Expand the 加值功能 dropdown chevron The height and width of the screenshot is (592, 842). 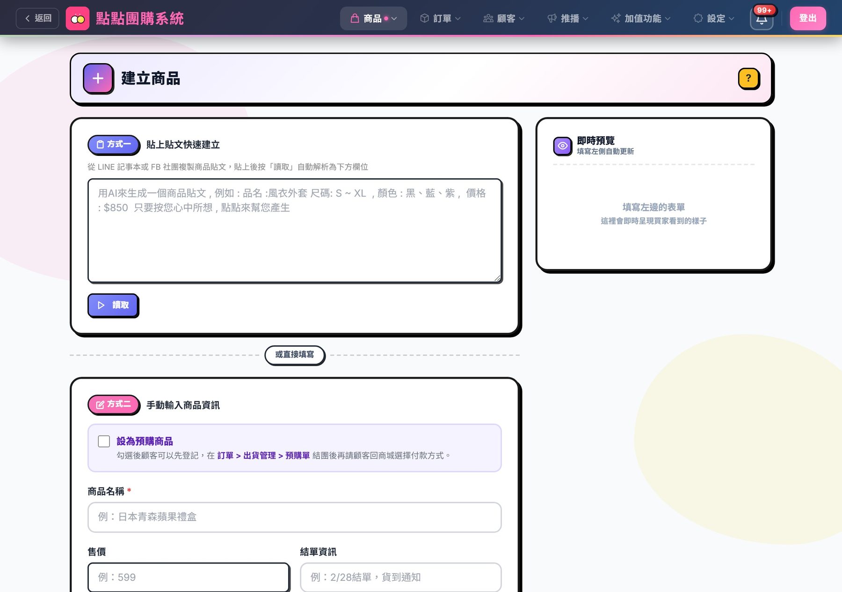(x=668, y=19)
